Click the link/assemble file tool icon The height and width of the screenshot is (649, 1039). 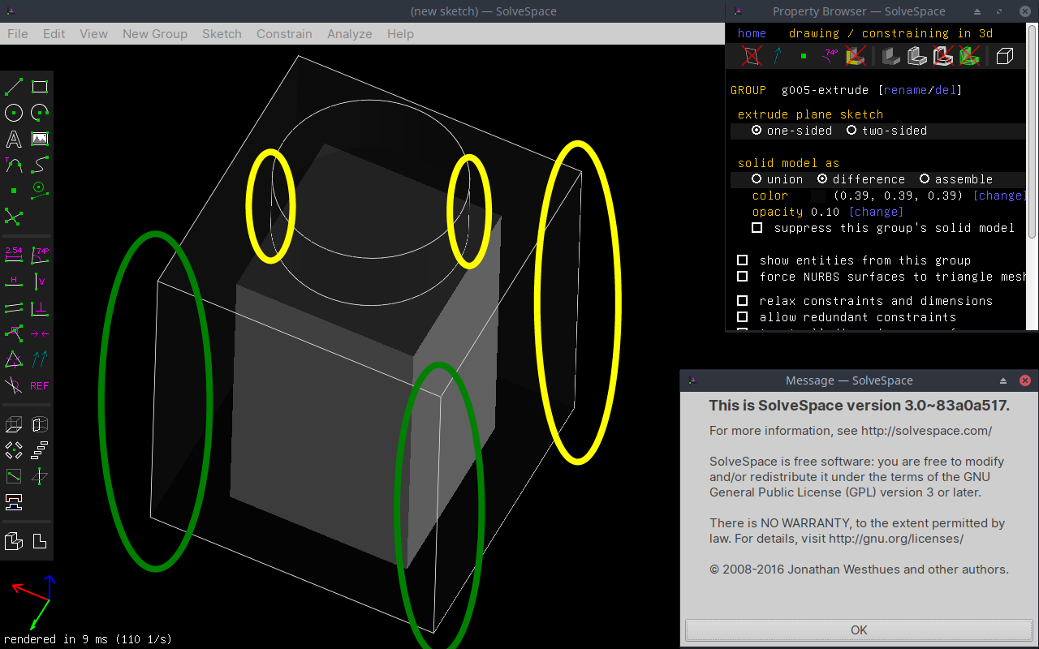14,501
